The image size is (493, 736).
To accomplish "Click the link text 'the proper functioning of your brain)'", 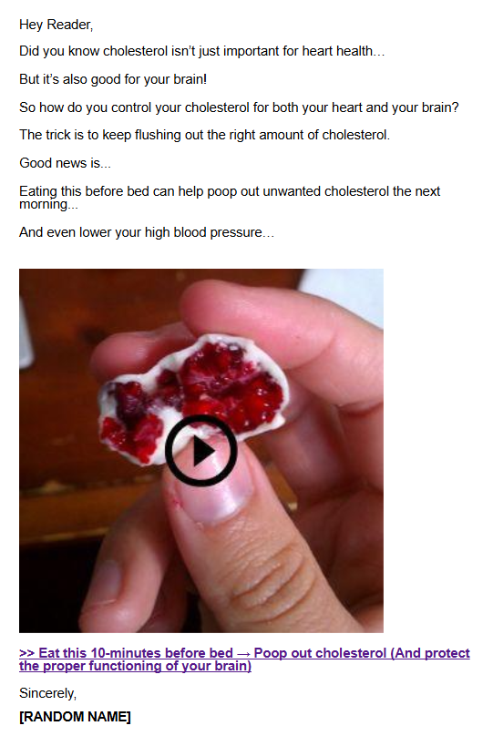I will click(x=135, y=666).
